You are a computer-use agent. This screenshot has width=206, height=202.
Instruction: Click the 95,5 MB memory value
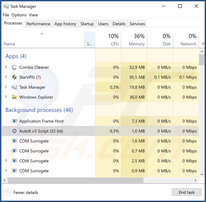[x=137, y=77]
